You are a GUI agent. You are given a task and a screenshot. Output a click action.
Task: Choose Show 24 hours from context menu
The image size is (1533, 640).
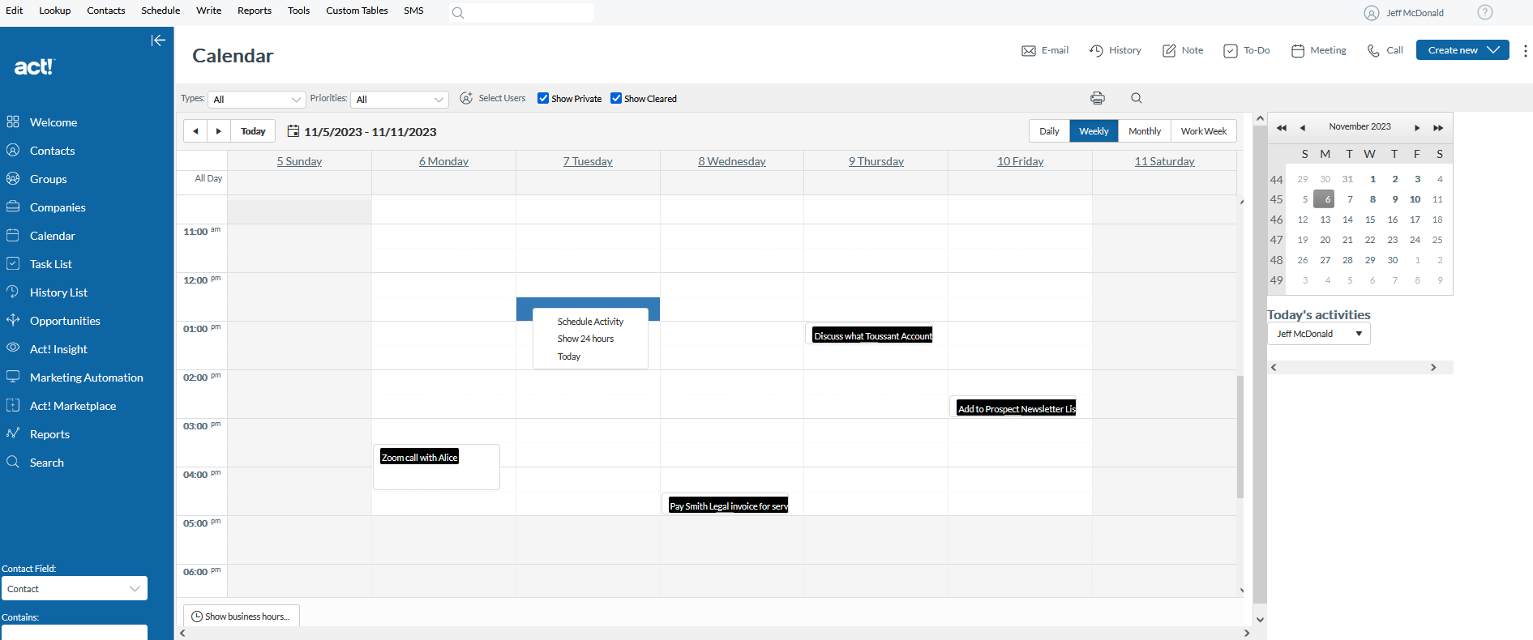585,339
